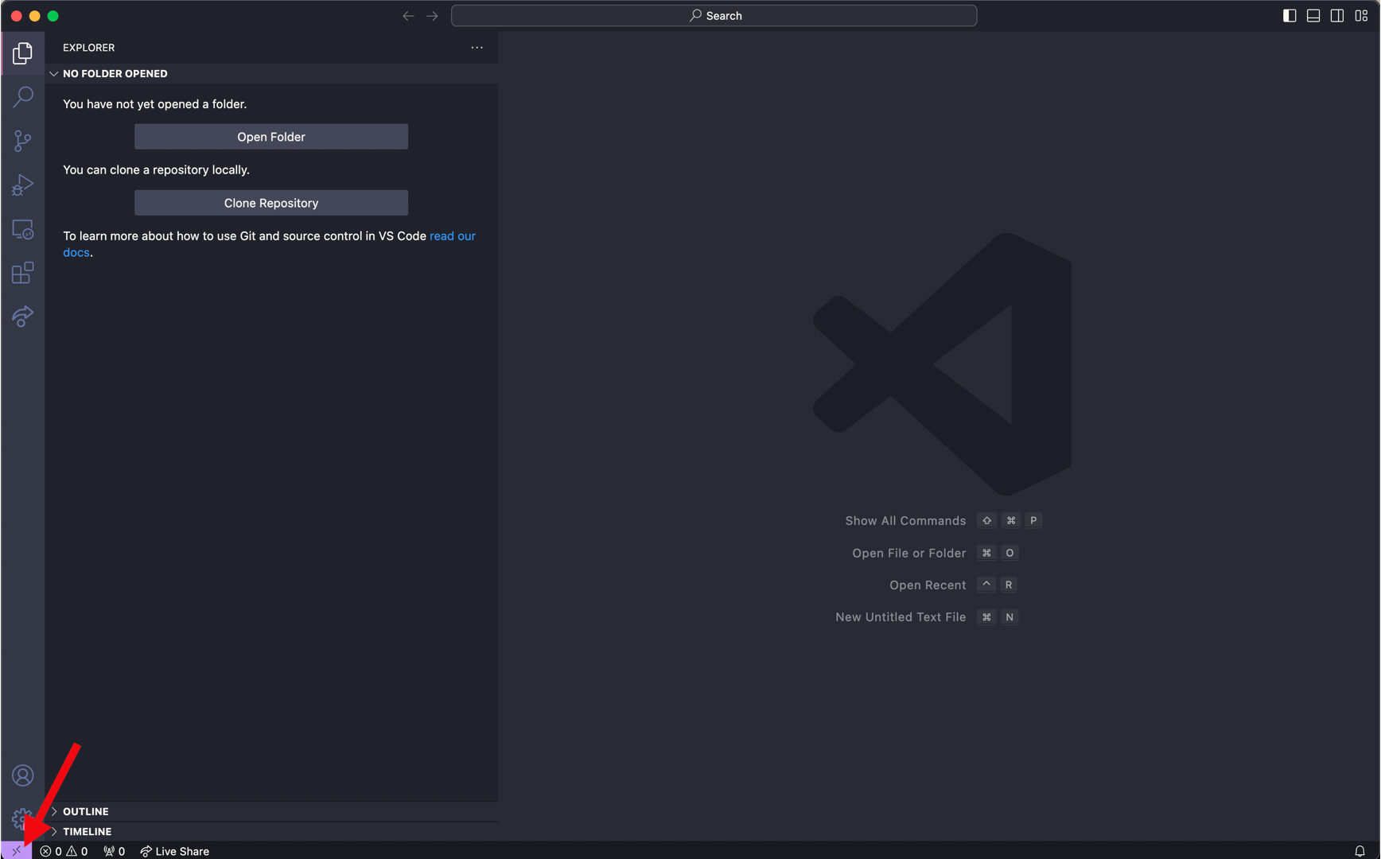Click New Untitled Text File text
The width and height of the screenshot is (1381, 859).
click(901, 617)
